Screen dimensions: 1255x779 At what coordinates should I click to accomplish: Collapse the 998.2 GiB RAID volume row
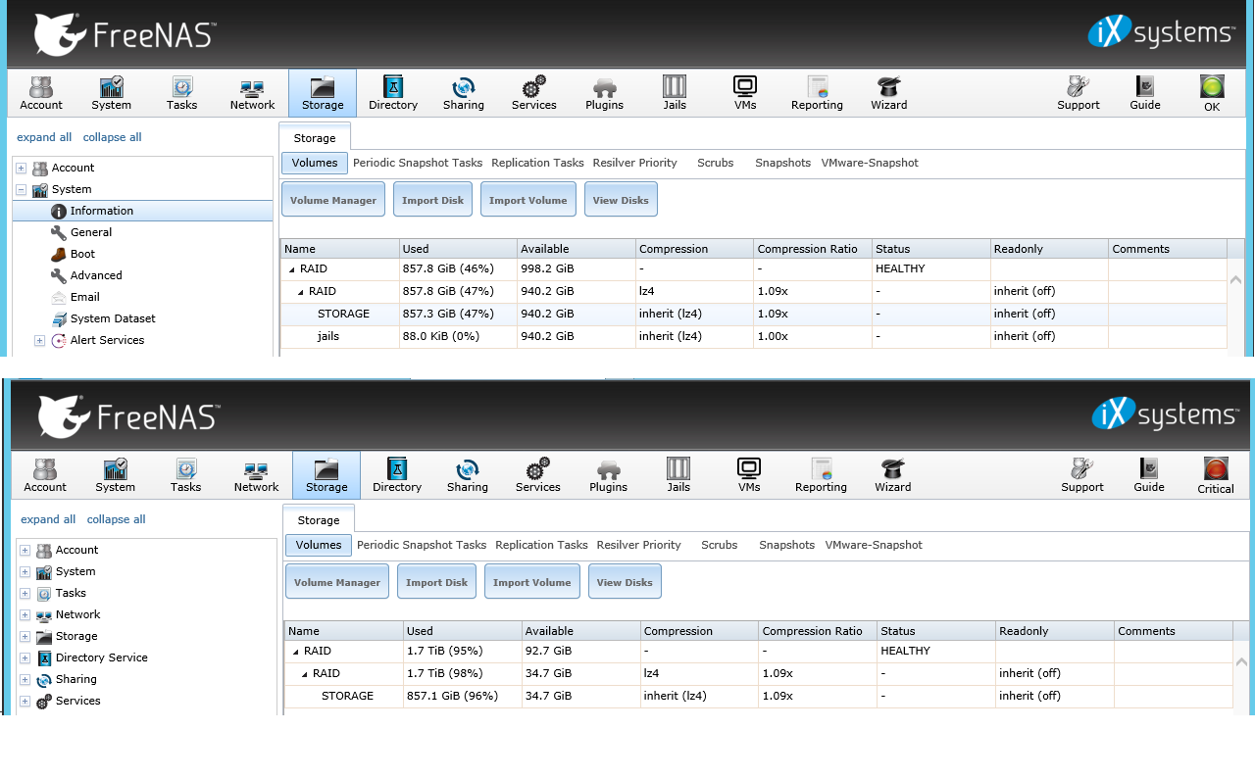(x=291, y=269)
